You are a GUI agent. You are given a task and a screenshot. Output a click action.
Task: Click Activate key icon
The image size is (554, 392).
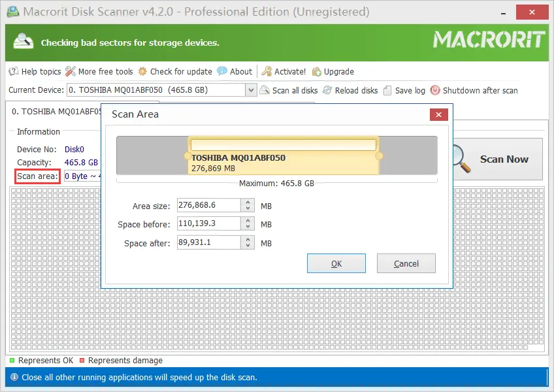click(267, 71)
